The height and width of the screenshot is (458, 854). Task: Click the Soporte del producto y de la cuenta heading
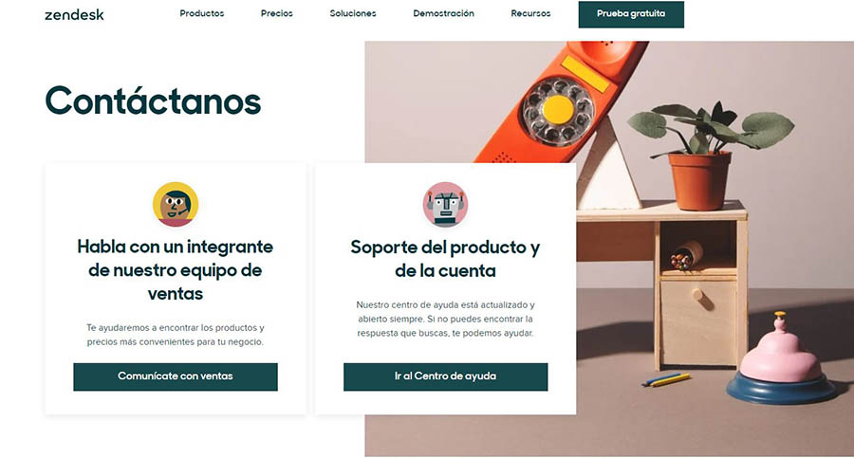click(x=446, y=259)
